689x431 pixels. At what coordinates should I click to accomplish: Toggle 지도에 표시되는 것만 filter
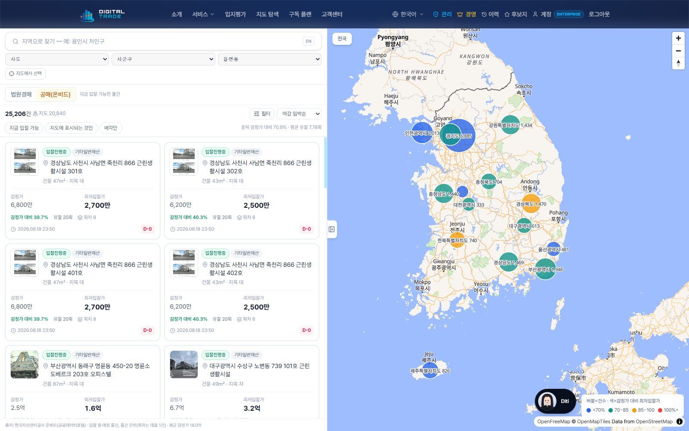click(71, 128)
